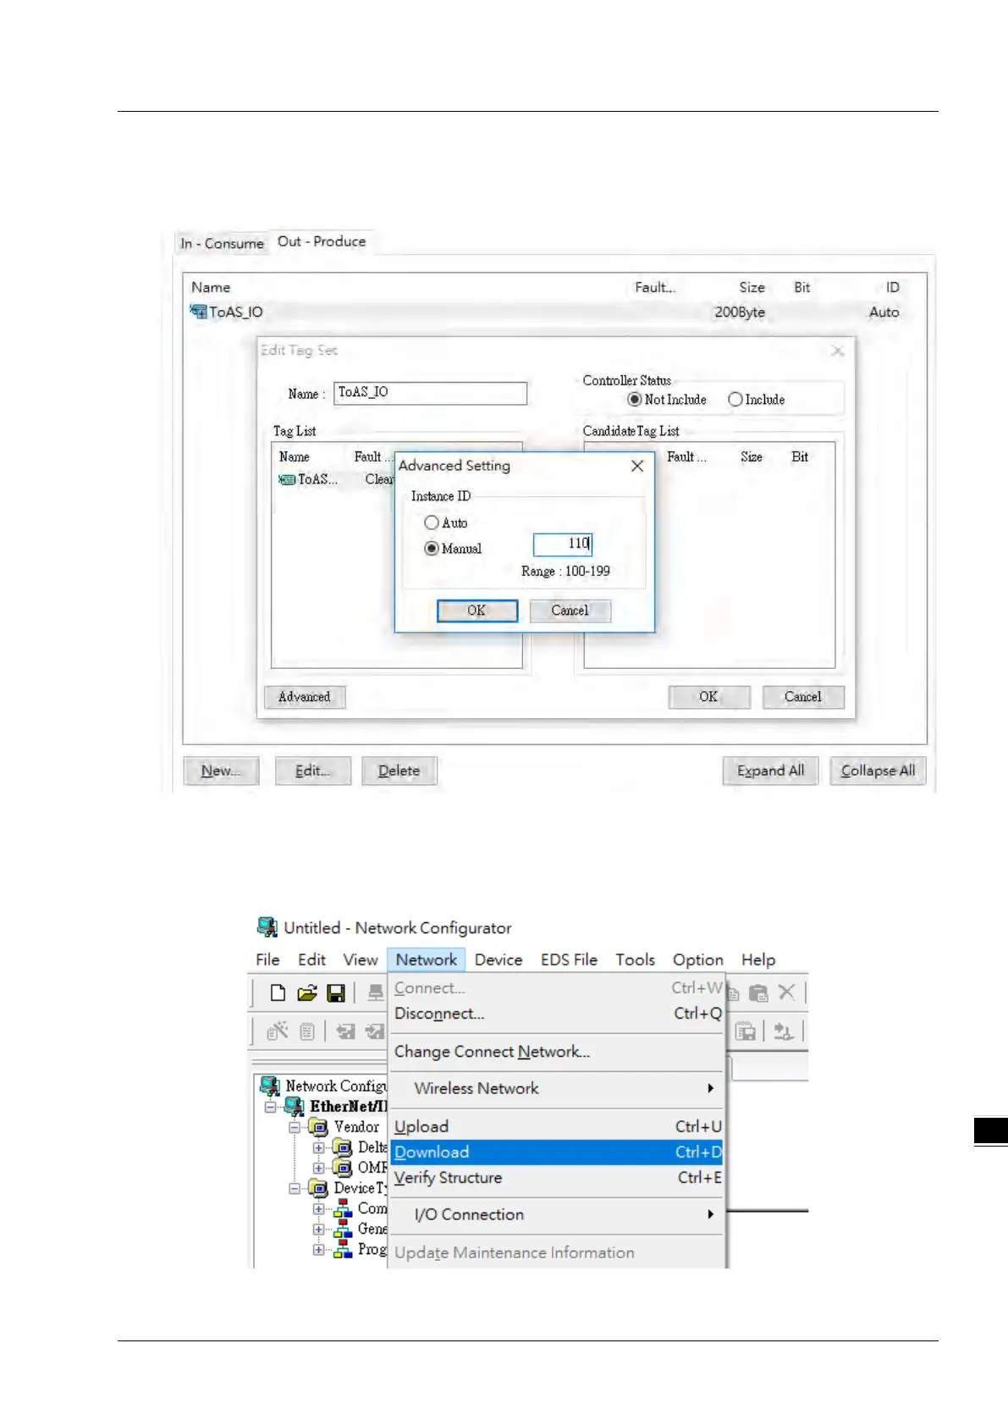Expand the OMR vendor tree node
The image size is (1008, 1426).
(318, 1168)
